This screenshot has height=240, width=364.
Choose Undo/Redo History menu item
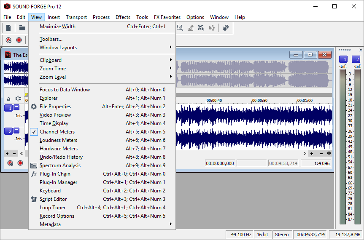(x=102, y=157)
